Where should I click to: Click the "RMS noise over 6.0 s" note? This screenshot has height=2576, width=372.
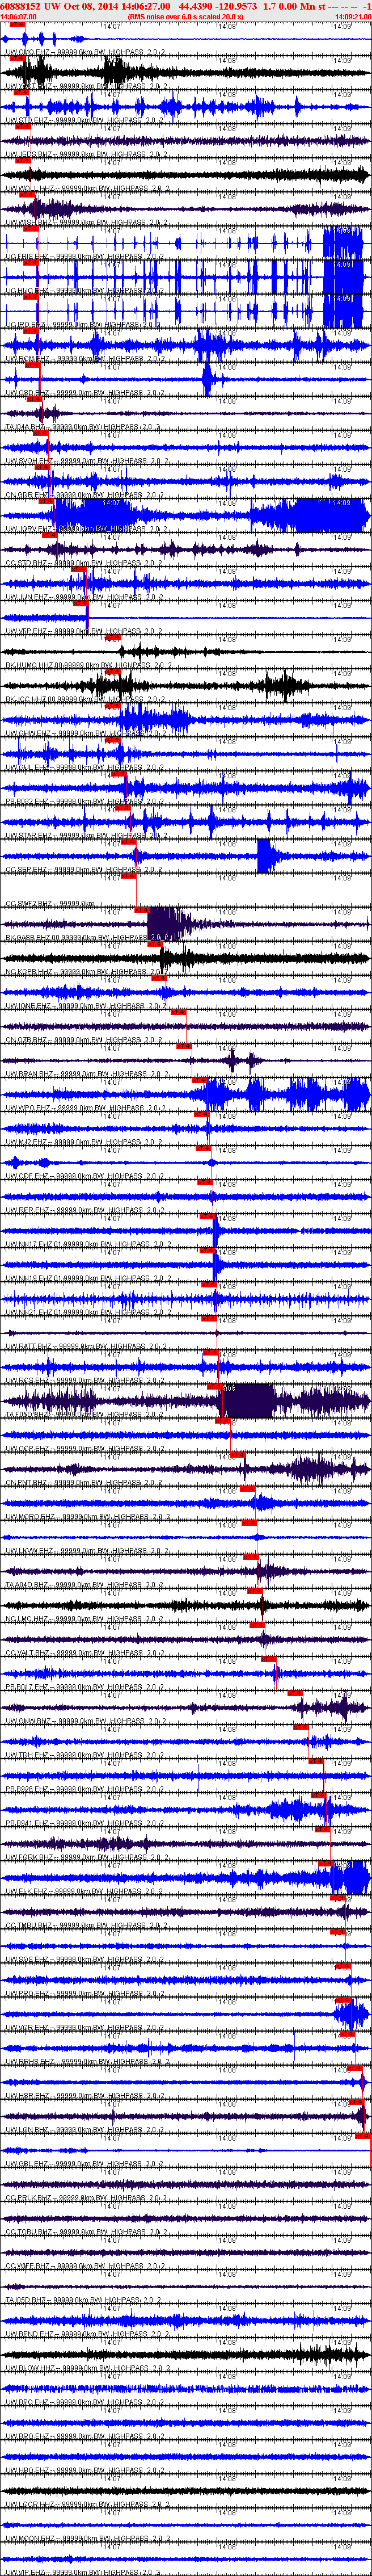tap(186, 17)
